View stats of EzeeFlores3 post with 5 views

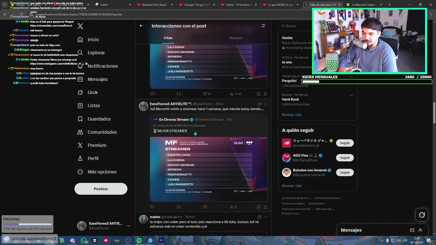pos(233,207)
